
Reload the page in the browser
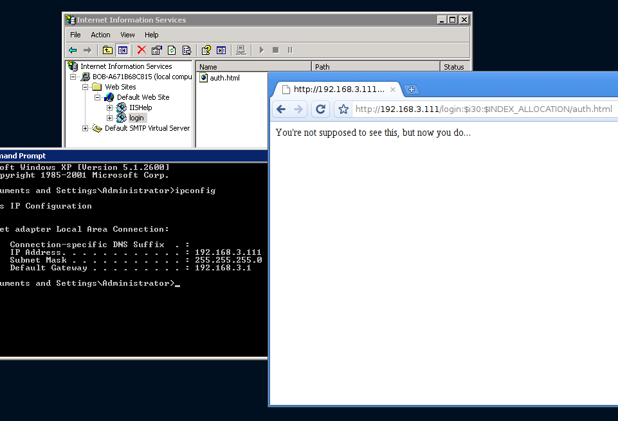pos(320,109)
